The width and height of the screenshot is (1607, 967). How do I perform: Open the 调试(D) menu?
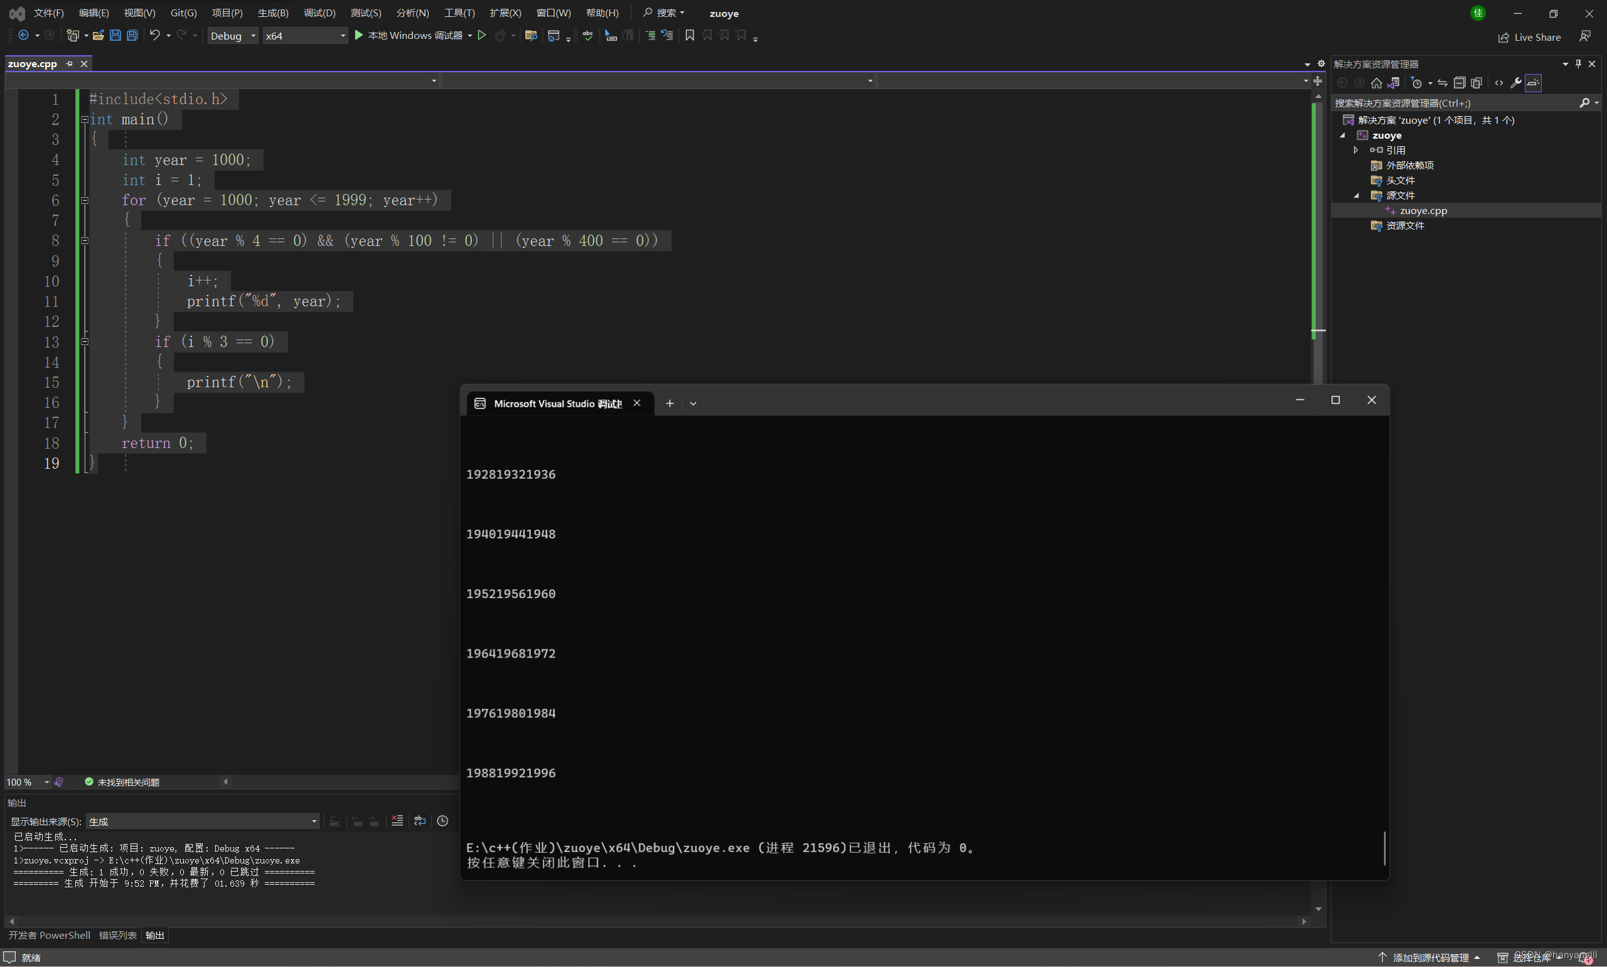point(319,13)
